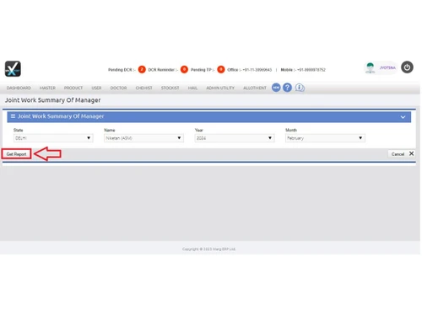
Task: Open the DASHBOARD menu
Action: pos(19,88)
